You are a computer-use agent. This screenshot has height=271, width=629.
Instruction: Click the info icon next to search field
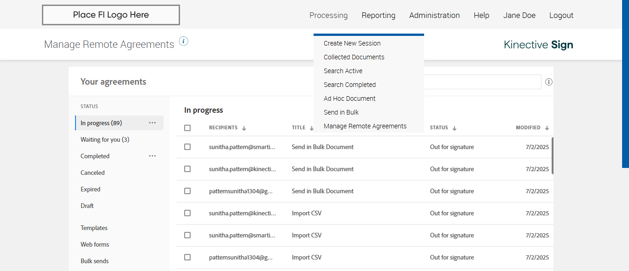tap(548, 82)
